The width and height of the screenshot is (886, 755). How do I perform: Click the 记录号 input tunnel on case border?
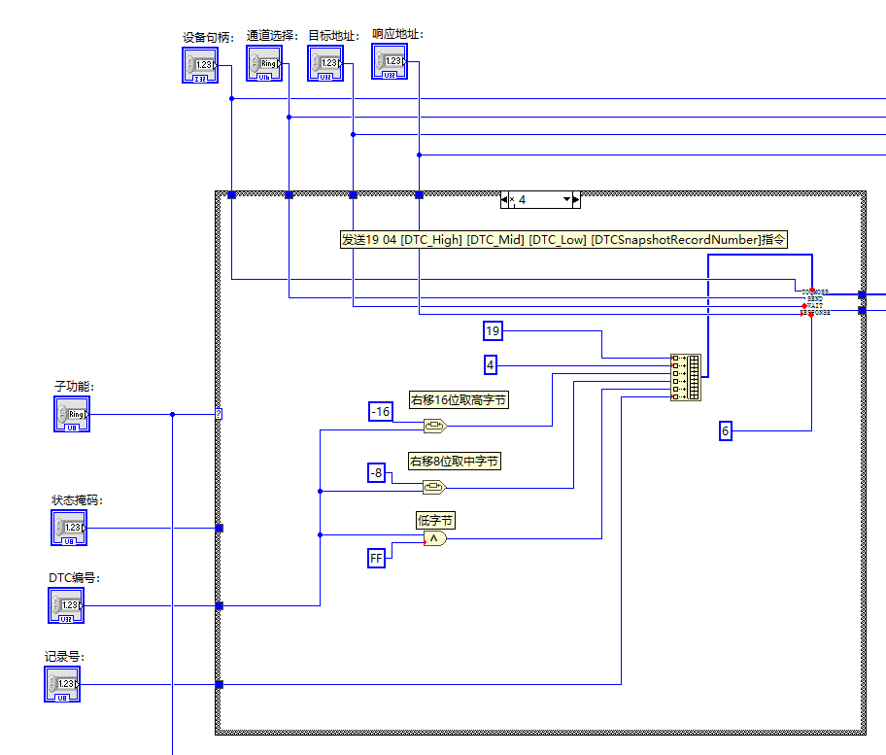pos(220,684)
